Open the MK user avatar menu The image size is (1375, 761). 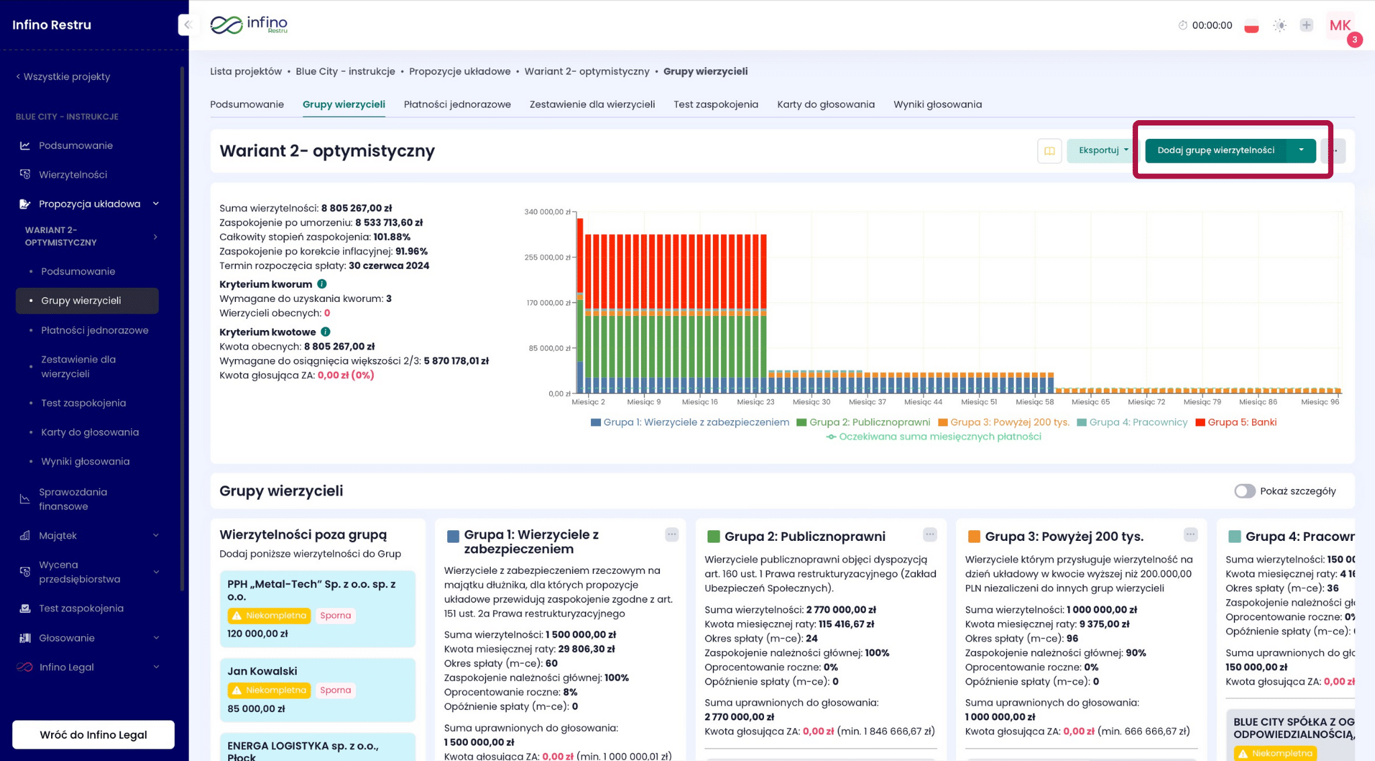pos(1339,26)
